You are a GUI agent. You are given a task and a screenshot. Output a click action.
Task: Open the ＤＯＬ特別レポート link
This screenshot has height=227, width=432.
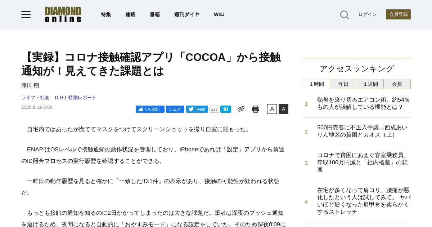76,98
